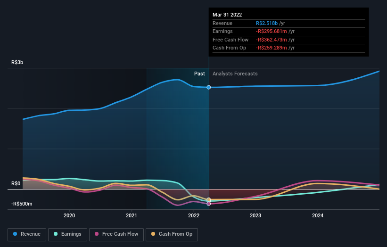The width and height of the screenshot is (387, 247).
Task: Click the R$2.518b revenue value in tooltip
Action: 267,23
